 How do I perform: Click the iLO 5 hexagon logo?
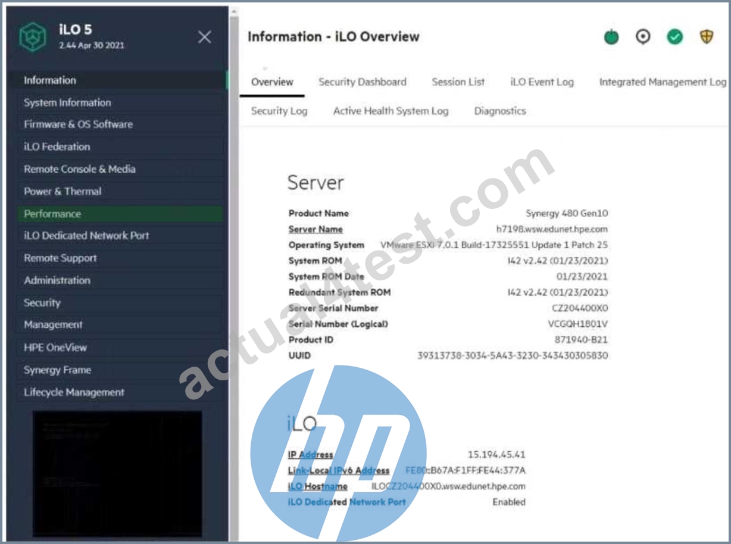pyautogui.click(x=32, y=37)
